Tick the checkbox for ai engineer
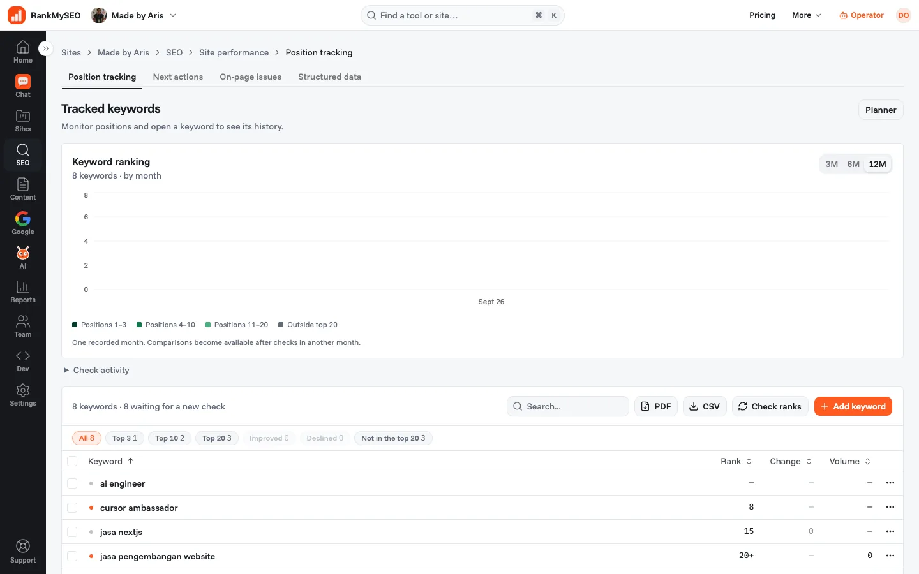This screenshot has height=574, width=919. [x=72, y=483]
